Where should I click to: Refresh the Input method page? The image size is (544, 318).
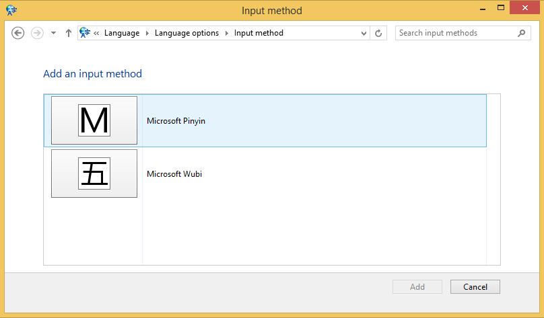tap(378, 33)
